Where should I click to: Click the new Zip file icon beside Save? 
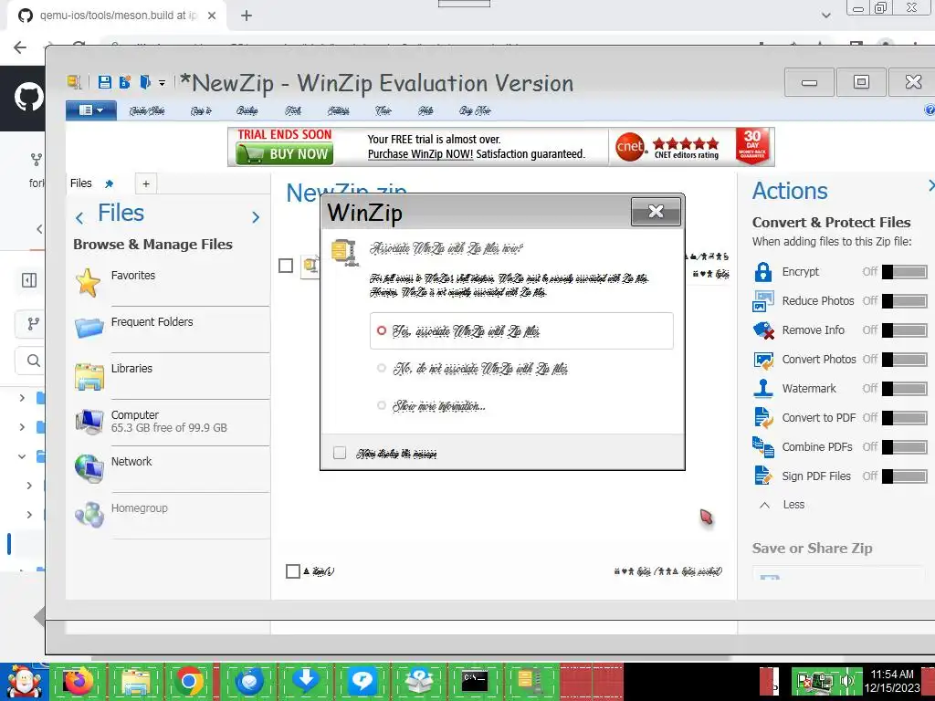pyautogui.click(x=125, y=82)
